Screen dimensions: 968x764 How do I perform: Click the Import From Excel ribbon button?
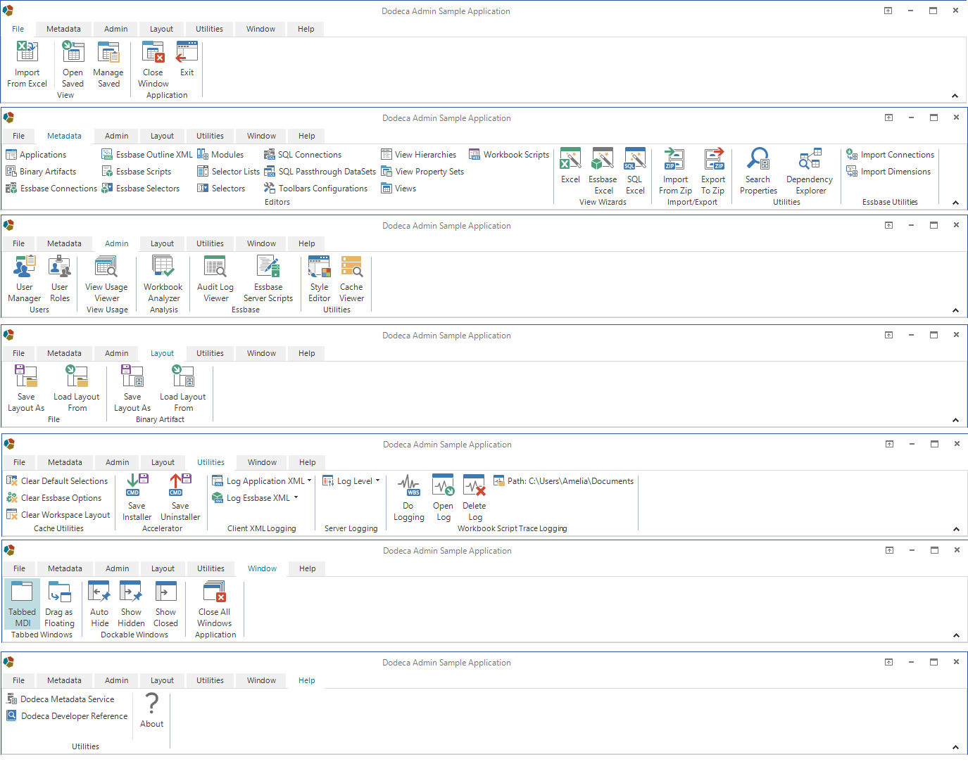pos(27,65)
